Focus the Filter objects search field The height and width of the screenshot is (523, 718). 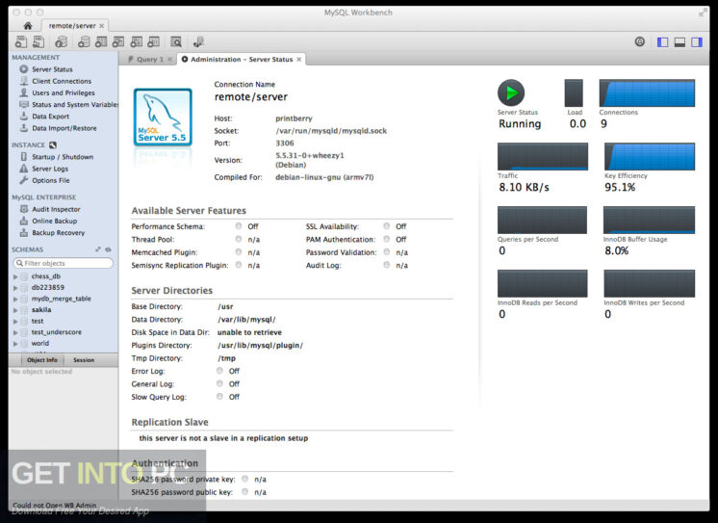coord(64,263)
